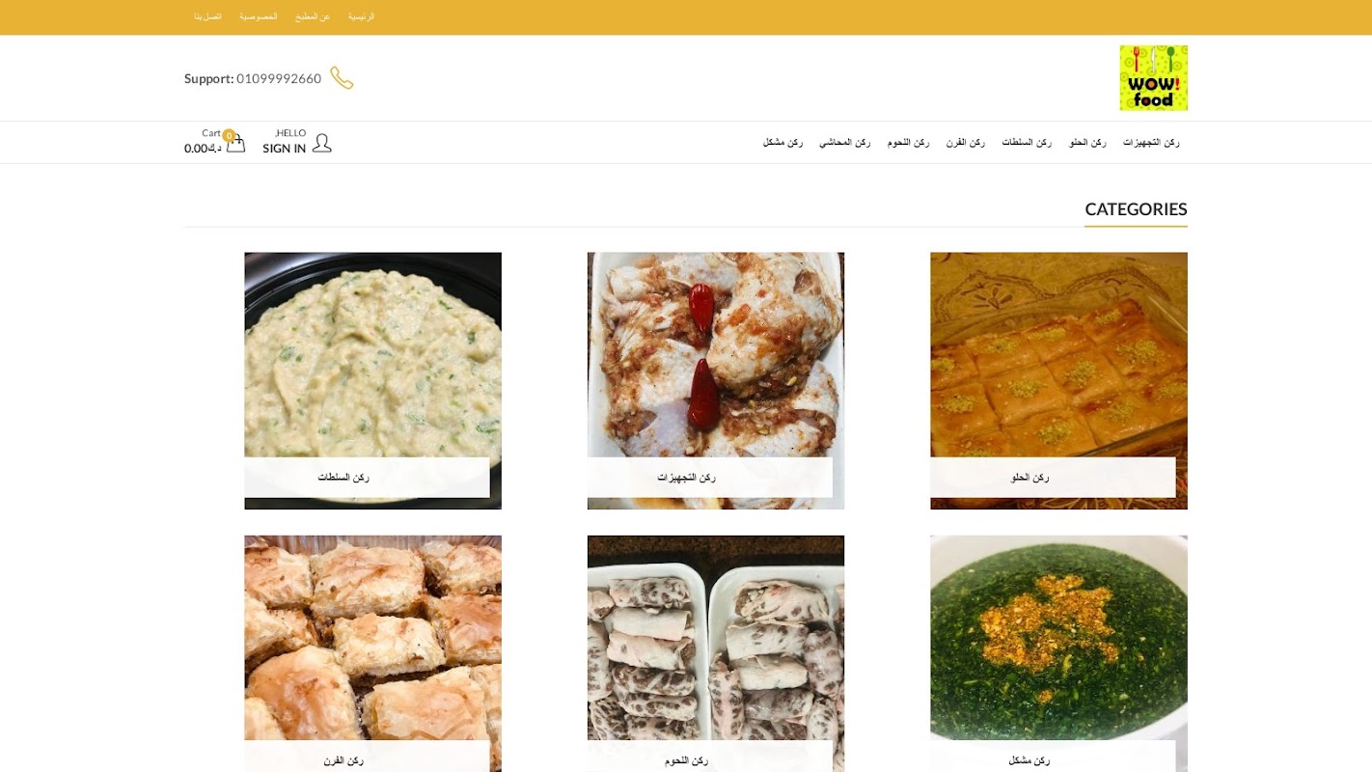This screenshot has height=772, width=1372.
Task: Open the marinated chicken category thumbnail
Action: (716, 380)
